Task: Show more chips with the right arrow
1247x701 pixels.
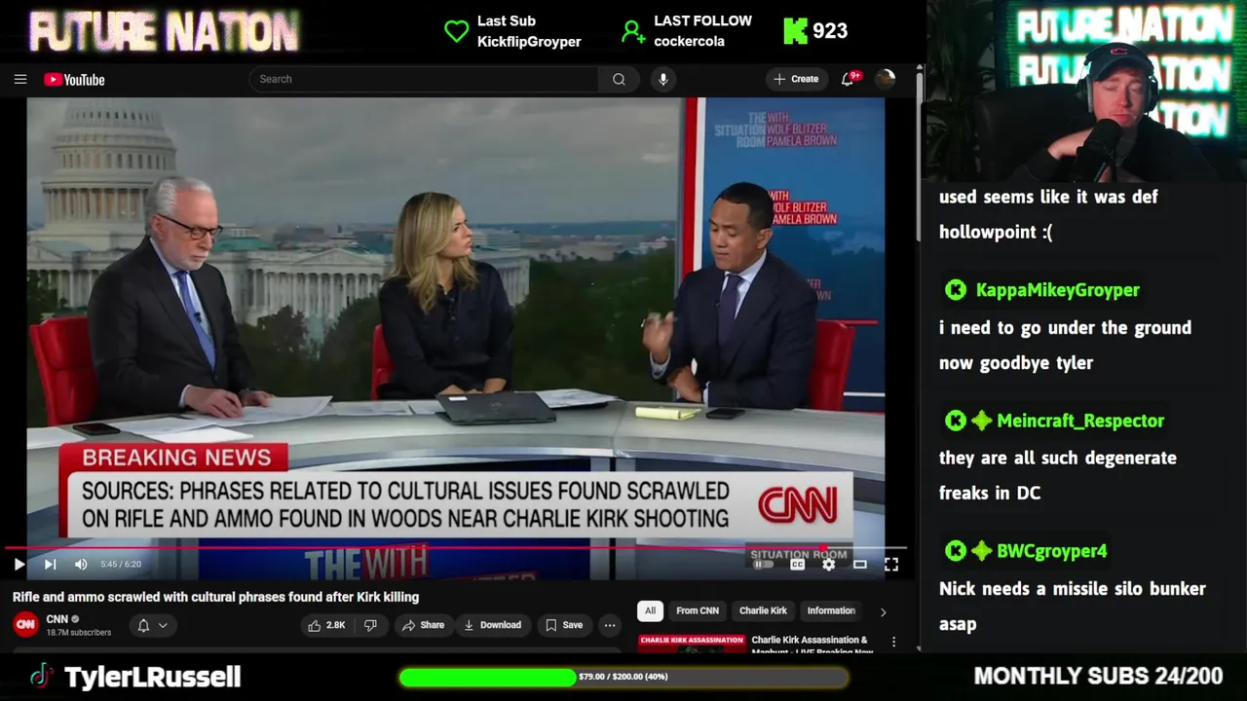Action: pos(884,611)
